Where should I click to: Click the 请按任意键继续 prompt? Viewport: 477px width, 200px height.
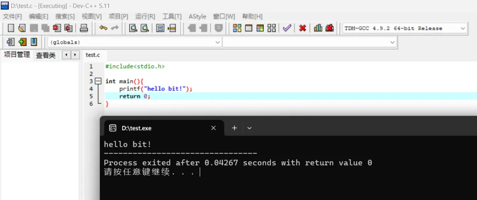(149, 172)
